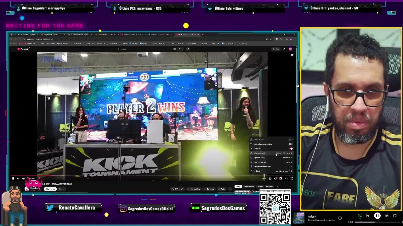Image resolution: width=403 pixels, height=226 pixels.
Task: Select the Arcade filter chip
Action: pos(260,186)
